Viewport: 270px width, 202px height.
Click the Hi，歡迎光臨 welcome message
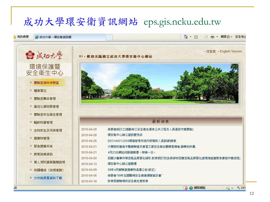(x=115, y=56)
